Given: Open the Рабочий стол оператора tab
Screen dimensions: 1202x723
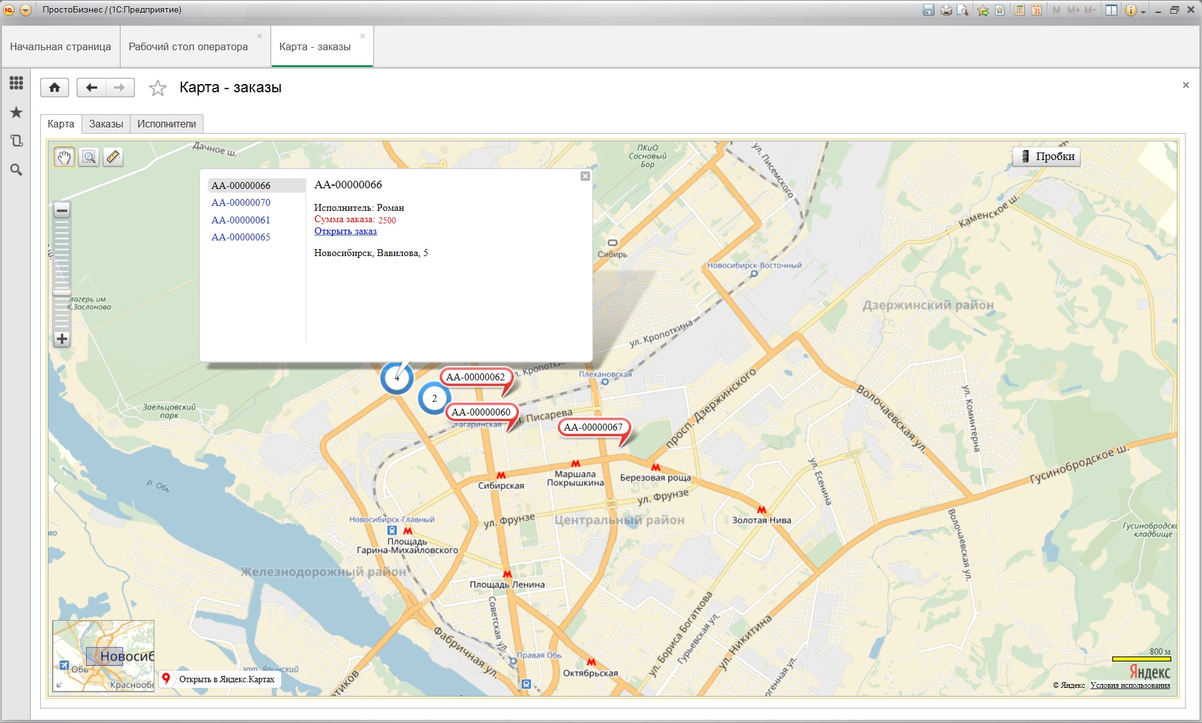Looking at the screenshot, I should [x=188, y=47].
